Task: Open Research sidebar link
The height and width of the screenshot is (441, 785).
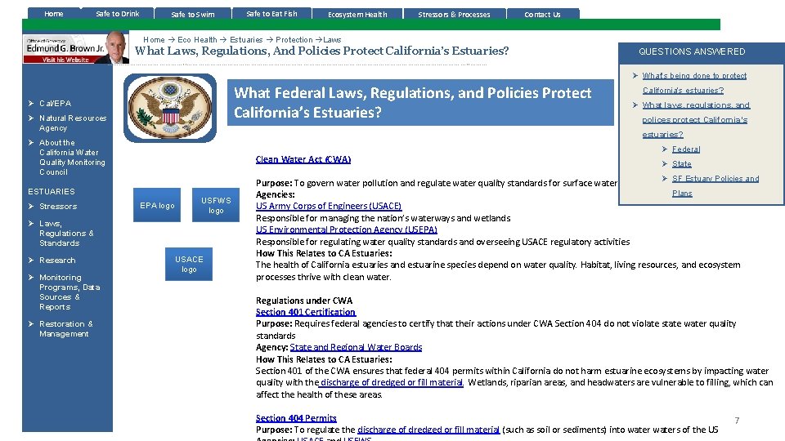Action: click(x=57, y=260)
